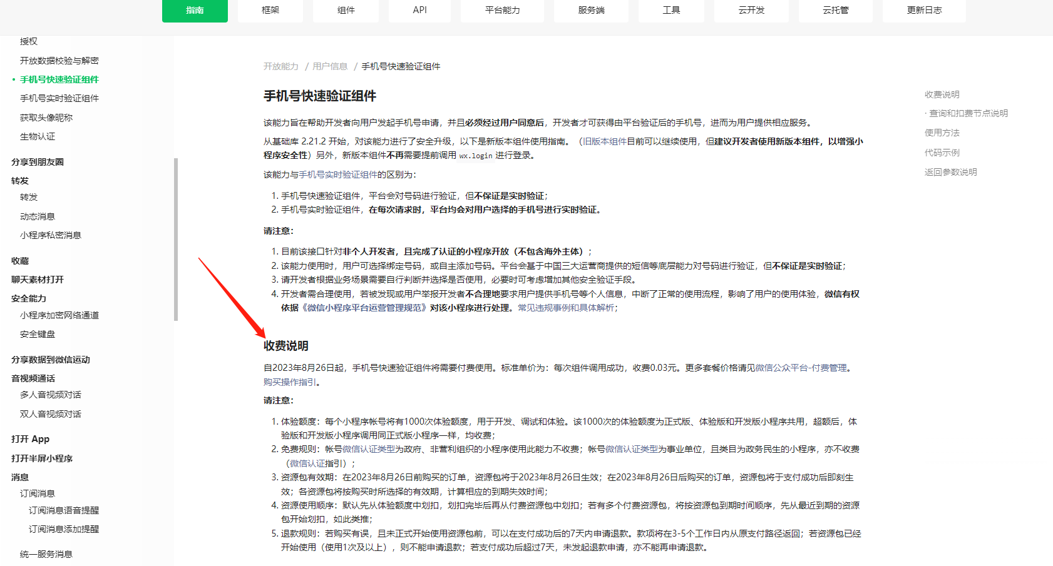Click the 开放能力 breadcrumb
Viewport: 1053px width, 566px height.
(281, 66)
